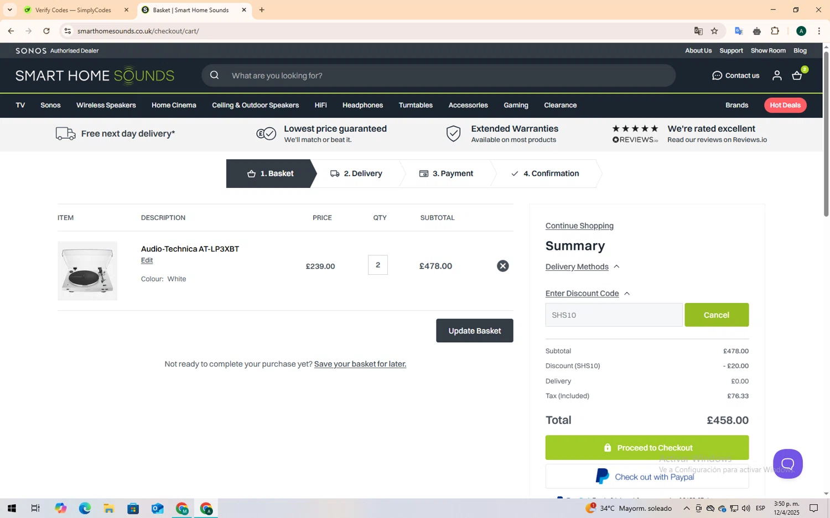830x518 pixels.
Task: Open the account profile icon
Action: (x=777, y=76)
